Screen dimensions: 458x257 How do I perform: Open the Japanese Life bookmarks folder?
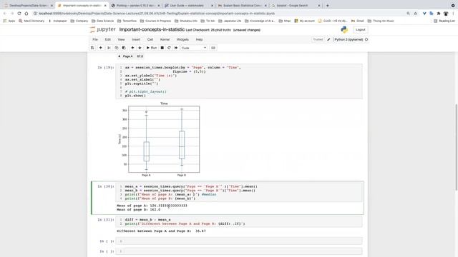tap(230, 21)
